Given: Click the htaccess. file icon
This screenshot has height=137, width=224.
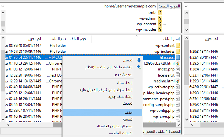Looking at the screenshot, I should [178, 57].
